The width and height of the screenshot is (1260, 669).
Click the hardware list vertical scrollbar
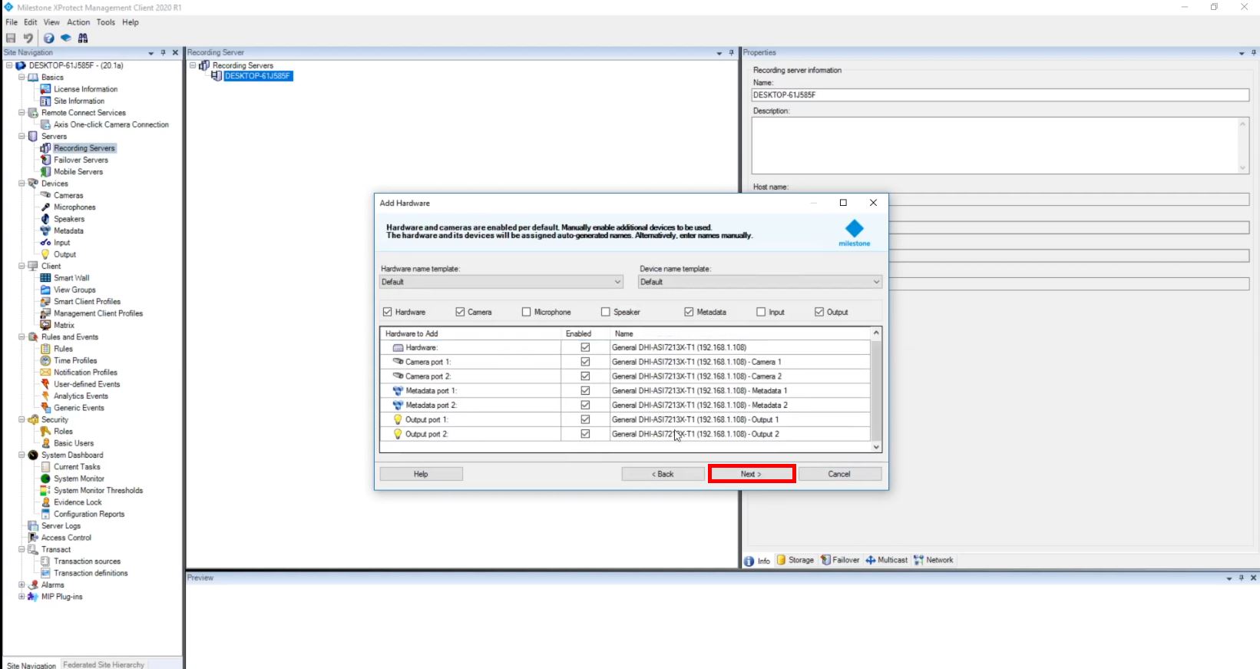coord(876,389)
